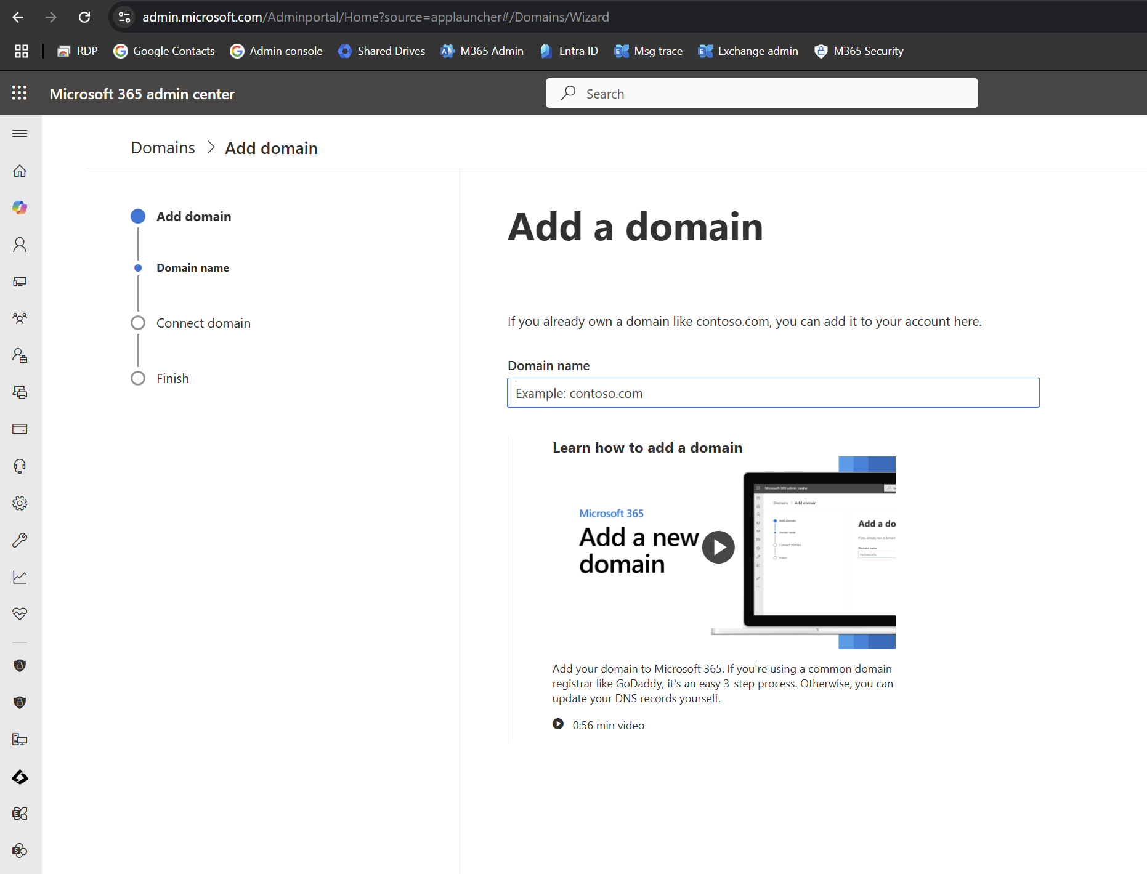Click the Domain name text field
This screenshot has height=874, width=1147.
click(773, 393)
